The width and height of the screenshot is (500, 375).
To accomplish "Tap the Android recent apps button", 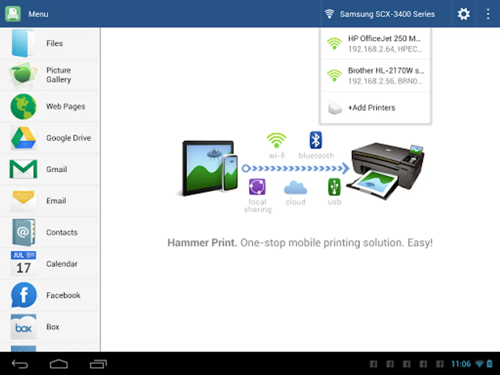I will click(x=98, y=364).
